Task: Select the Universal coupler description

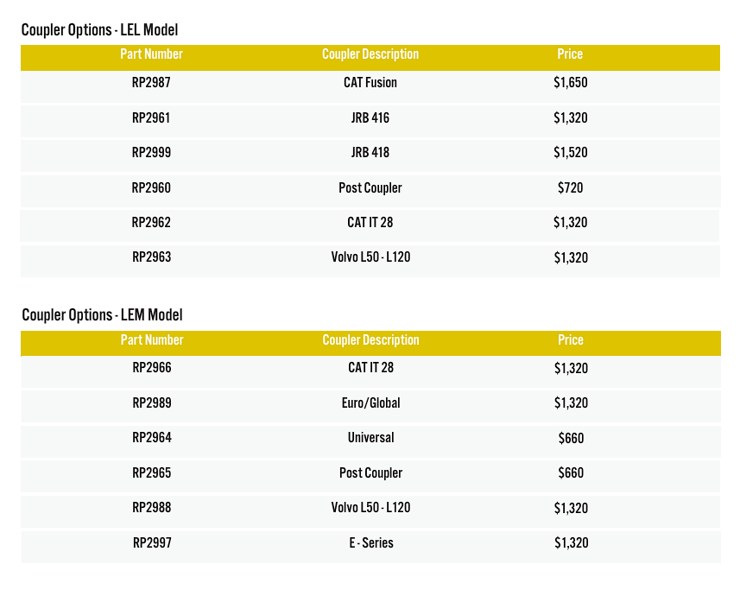Action: [x=370, y=438]
